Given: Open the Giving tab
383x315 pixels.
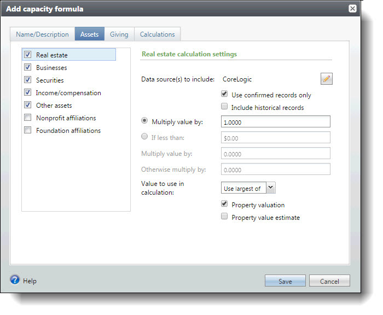Looking at the screenshot, I should 119,34.
